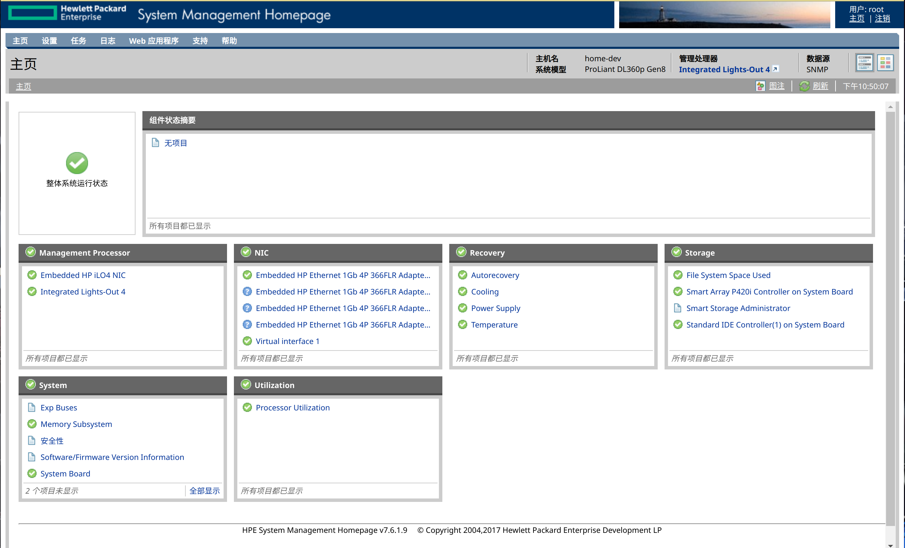Open the 帮助 menu
Image resolution: width=905 pixels, height=548 pixels.
pos(229,41)
